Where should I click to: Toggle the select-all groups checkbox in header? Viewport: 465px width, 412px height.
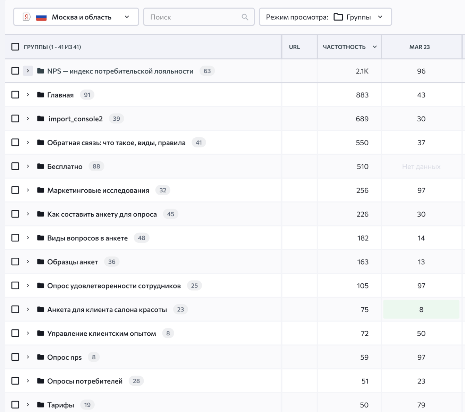coord(15,47)
